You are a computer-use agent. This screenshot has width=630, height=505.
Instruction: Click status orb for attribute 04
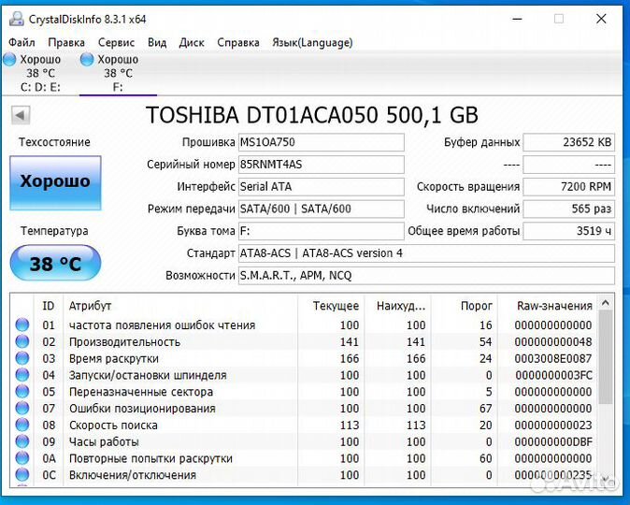tap(22, 375)
